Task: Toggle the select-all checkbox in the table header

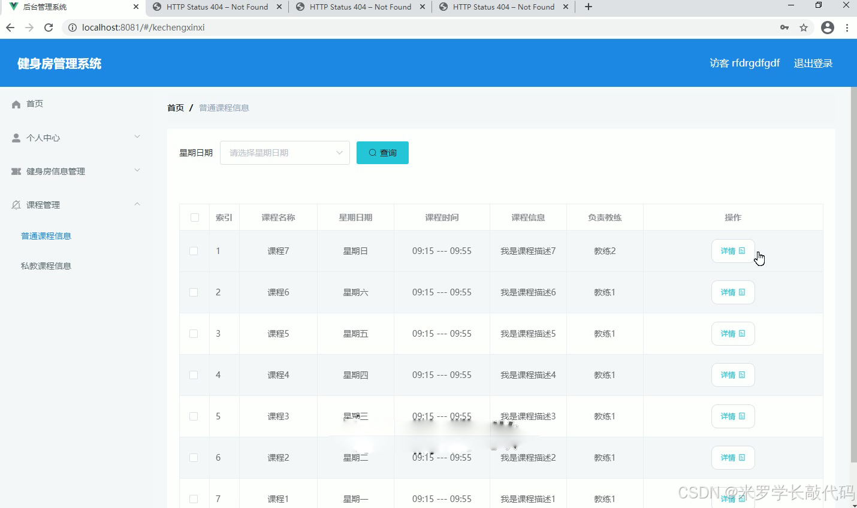Action: tap(194, 217)
